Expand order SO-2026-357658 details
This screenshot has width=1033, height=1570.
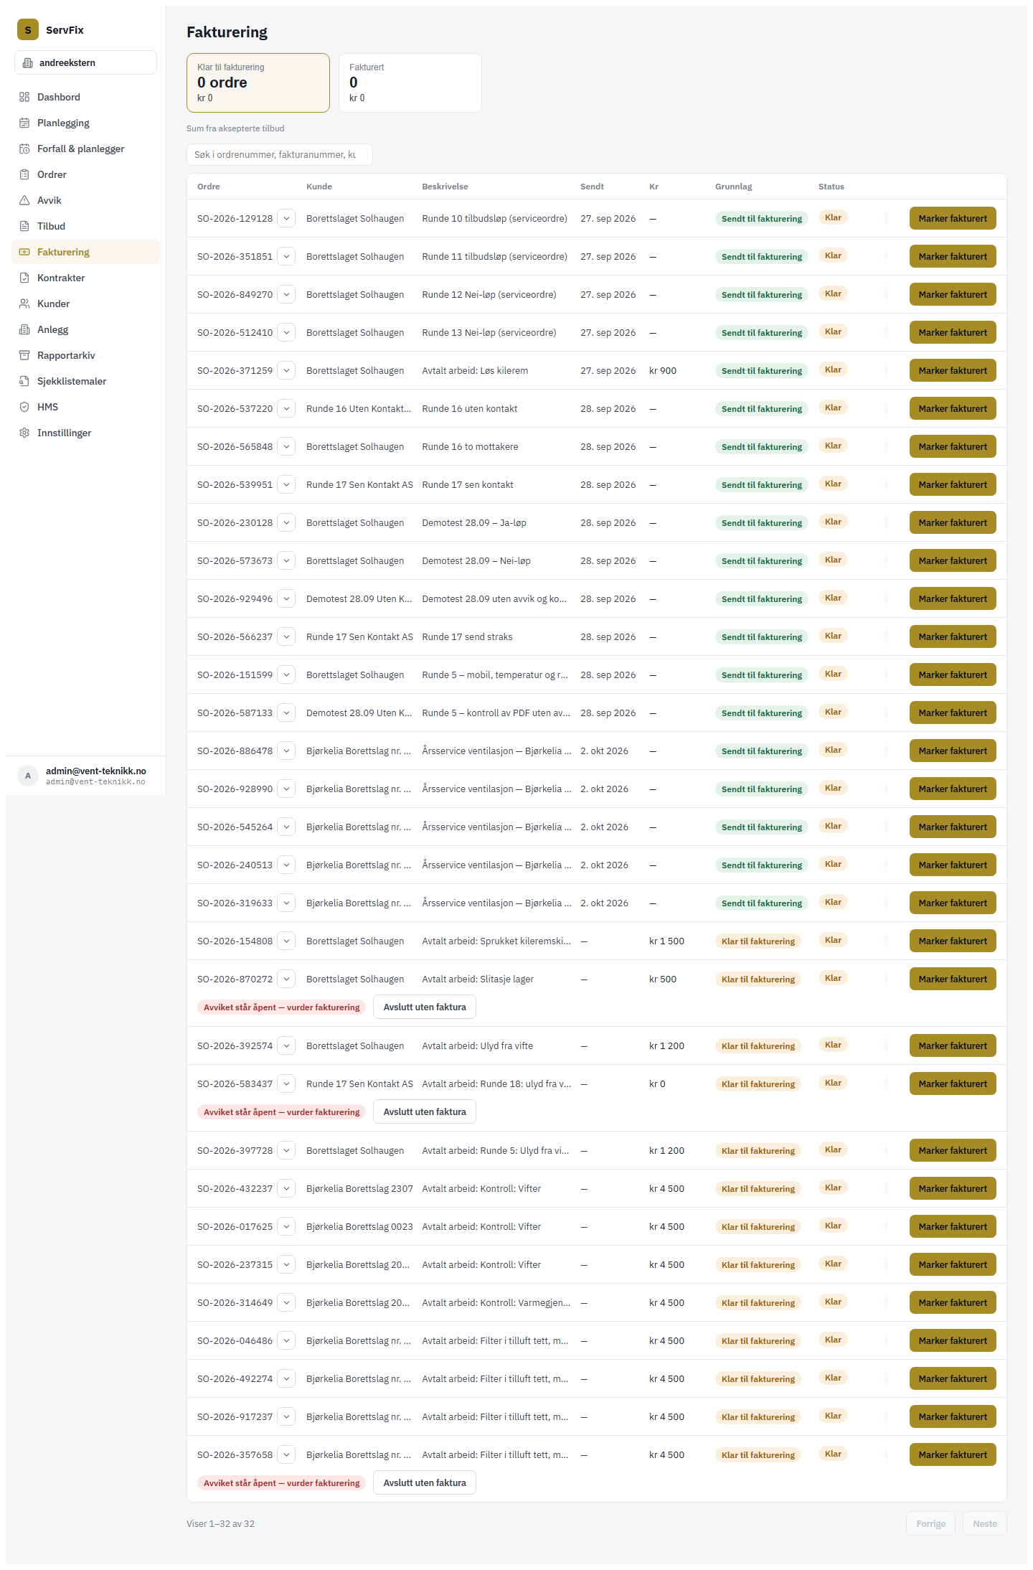(x=286, y=1454)
